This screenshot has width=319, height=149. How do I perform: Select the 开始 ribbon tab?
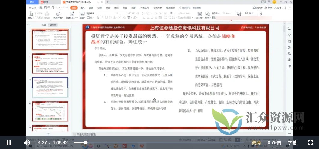click(74, 8)
